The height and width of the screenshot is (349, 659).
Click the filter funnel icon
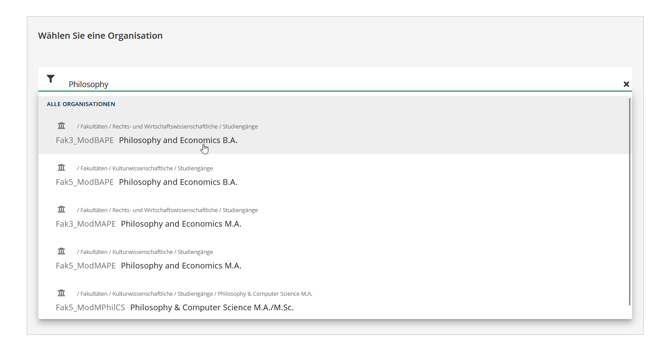[x=51, y=79]
